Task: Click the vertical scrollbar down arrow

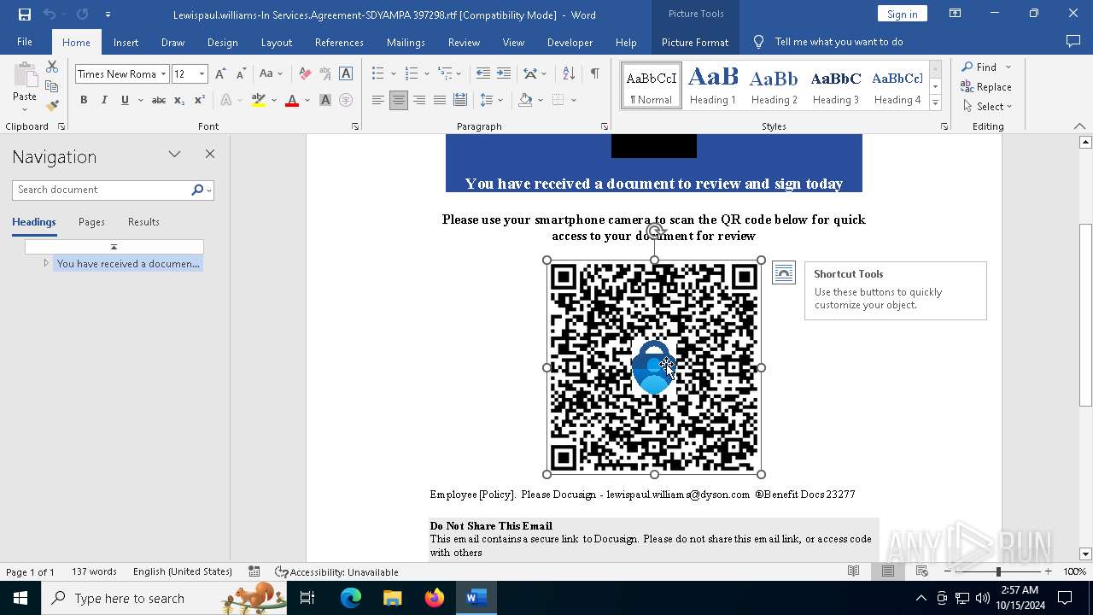Action: 1085,553
